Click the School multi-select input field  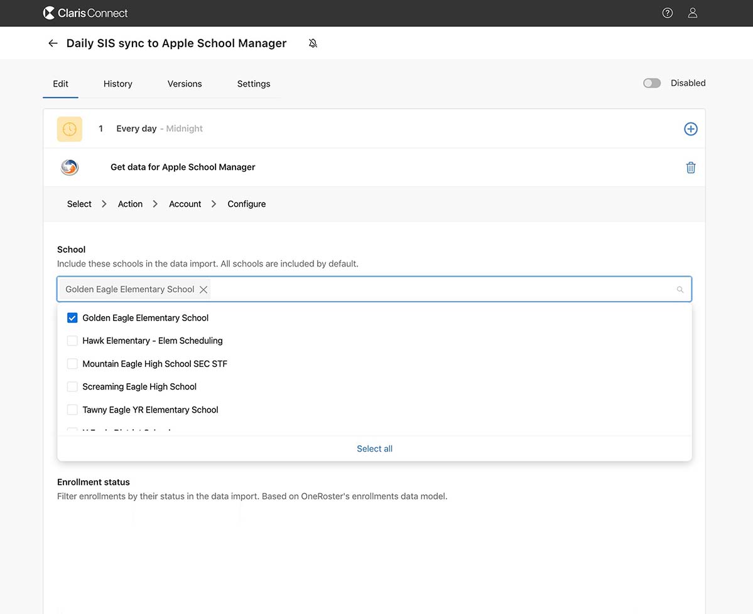(374, 289)
